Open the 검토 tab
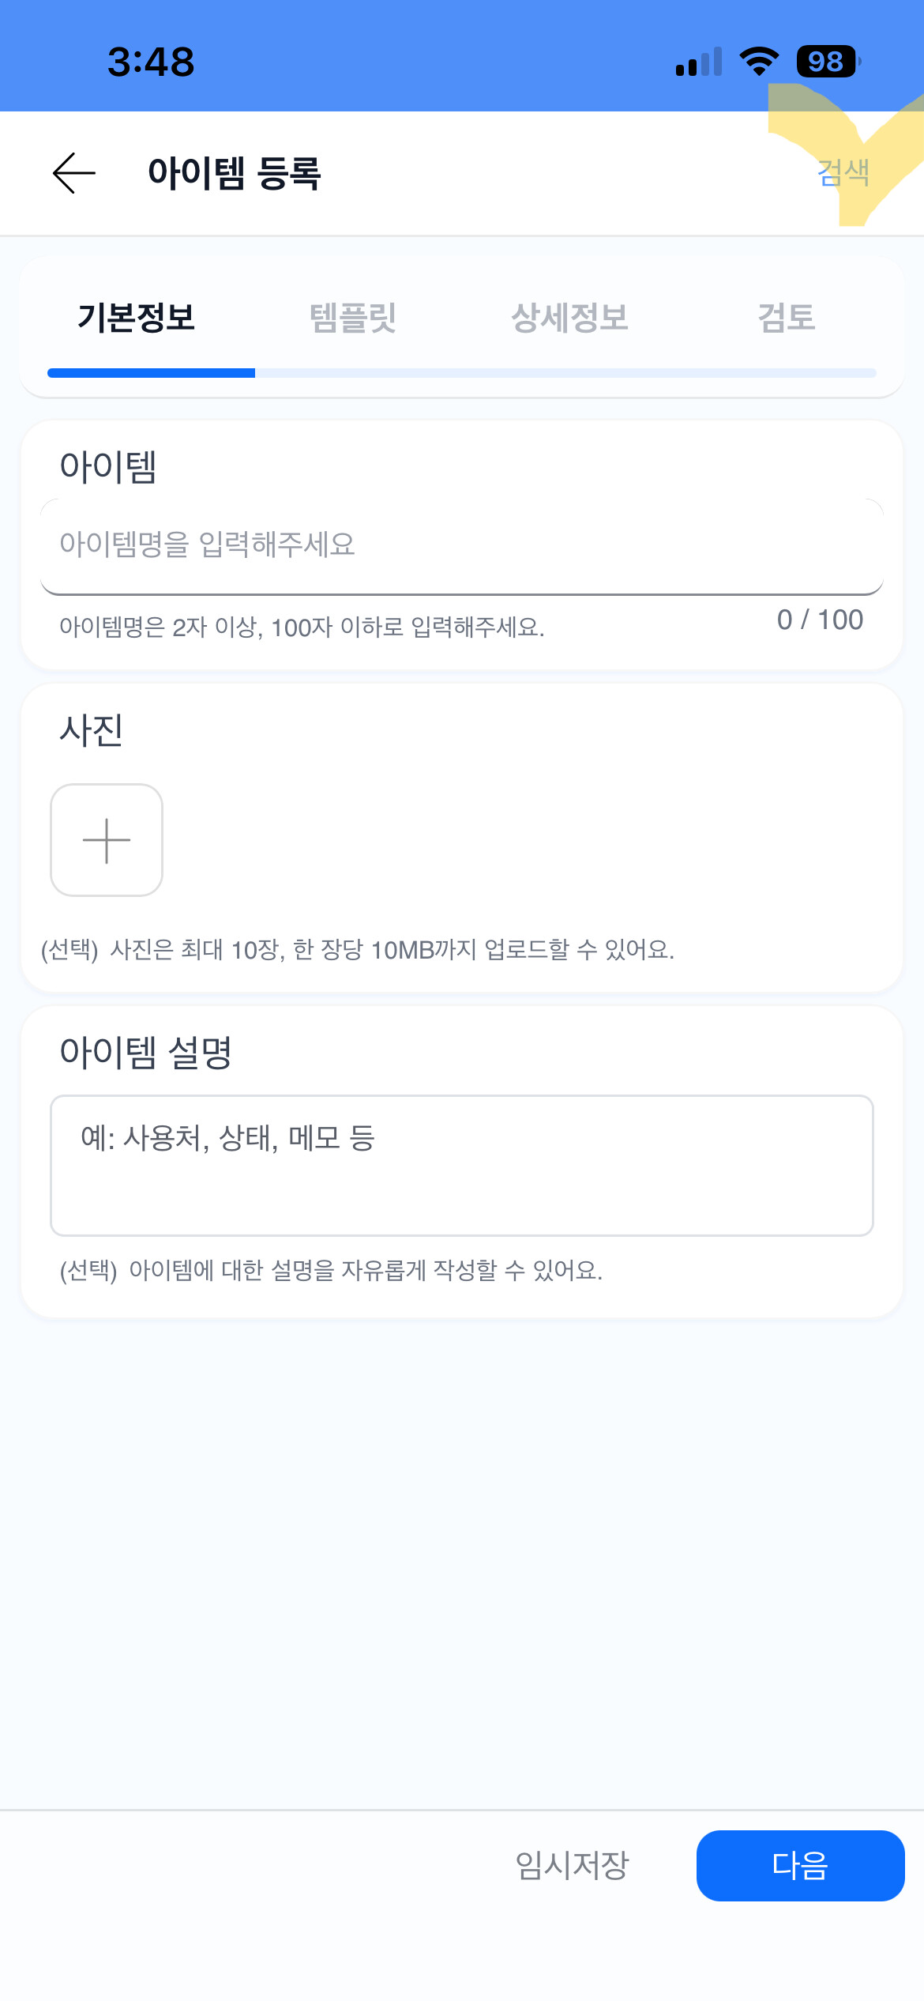 787,318
